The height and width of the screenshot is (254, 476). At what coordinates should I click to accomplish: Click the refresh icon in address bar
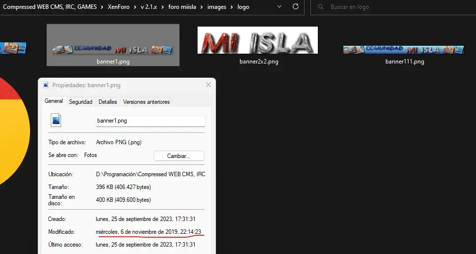[x=295, y=7]
